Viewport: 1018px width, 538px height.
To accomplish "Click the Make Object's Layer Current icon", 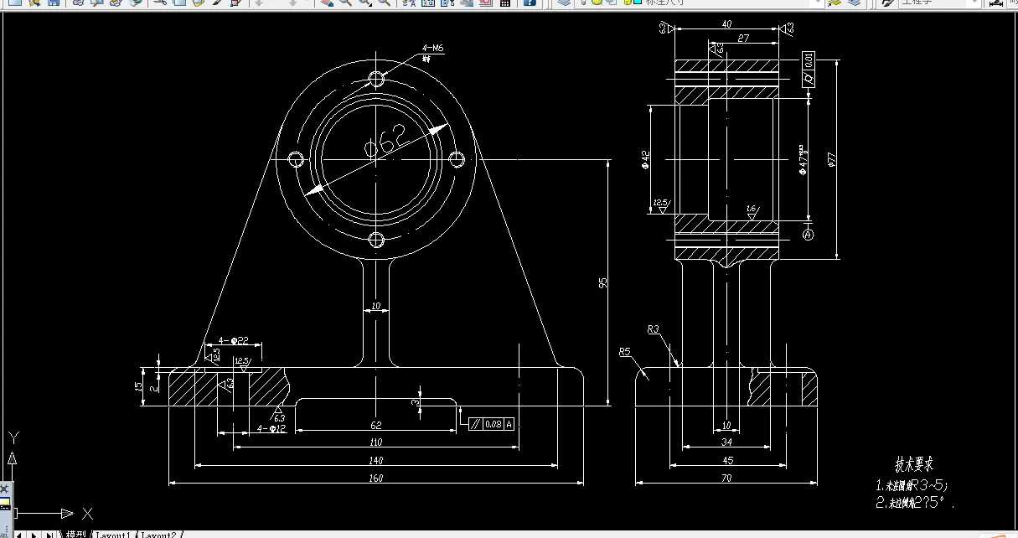I will point(835,5).
